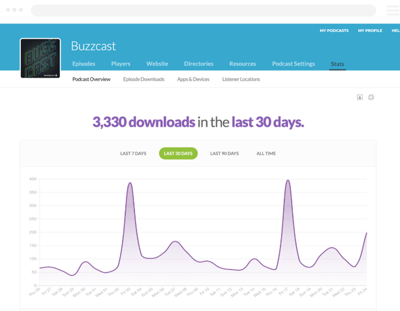This screenshot has height=311, width=400.
Task: Open the Resources tab
Action: point(243,64)
